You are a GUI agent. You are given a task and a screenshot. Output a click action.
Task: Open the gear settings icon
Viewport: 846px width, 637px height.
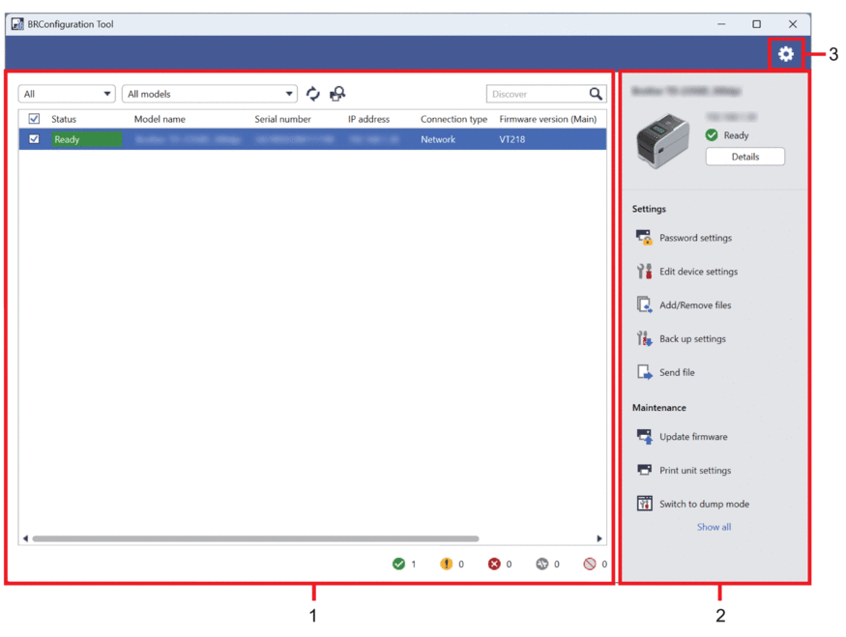click(785, 55)
